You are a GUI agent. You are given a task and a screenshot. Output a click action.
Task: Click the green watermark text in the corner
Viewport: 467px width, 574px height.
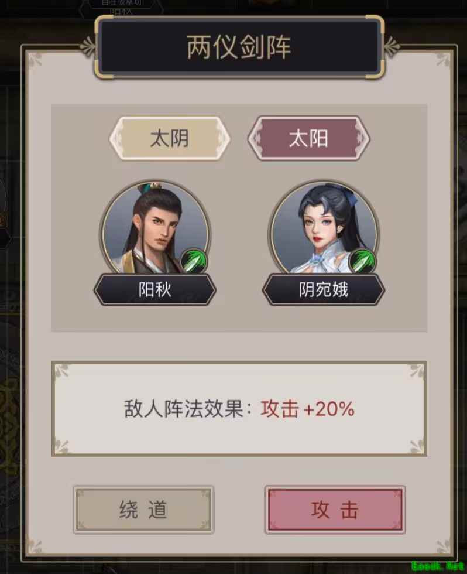pos(438,566)
